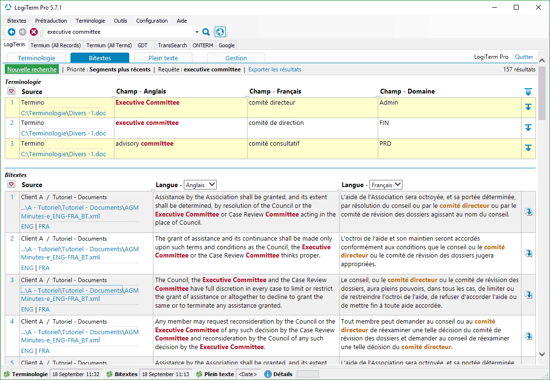550x380 pixels.
Task: Click the blue back navigation arrow
Action: 12,32
